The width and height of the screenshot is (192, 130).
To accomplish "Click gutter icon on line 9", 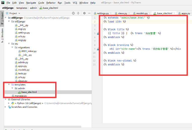I will click(98, 49).
